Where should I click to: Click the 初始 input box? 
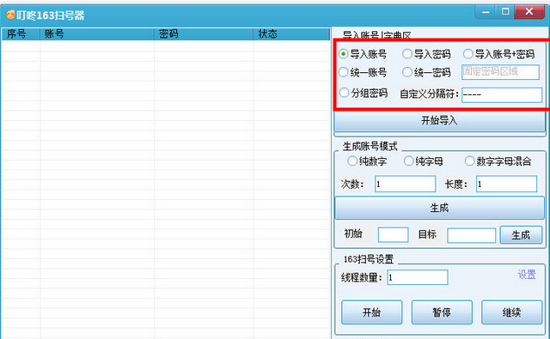tap(394, 234)
